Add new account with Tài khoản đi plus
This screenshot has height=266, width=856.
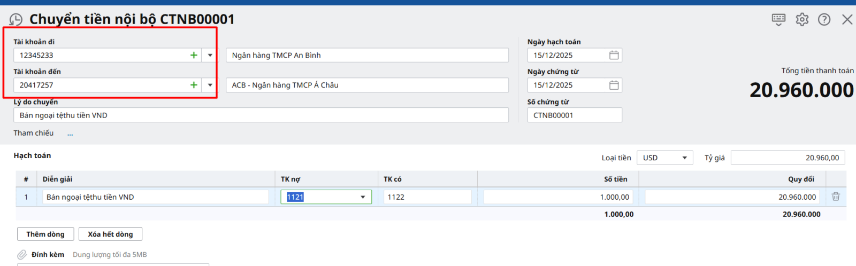pyautogui.click(x=194, y=55)
